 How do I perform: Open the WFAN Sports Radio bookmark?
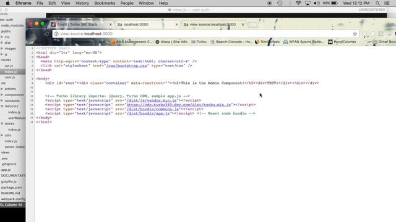(304, 42)
